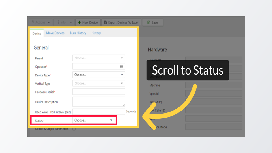Click the New Device button

88,22
